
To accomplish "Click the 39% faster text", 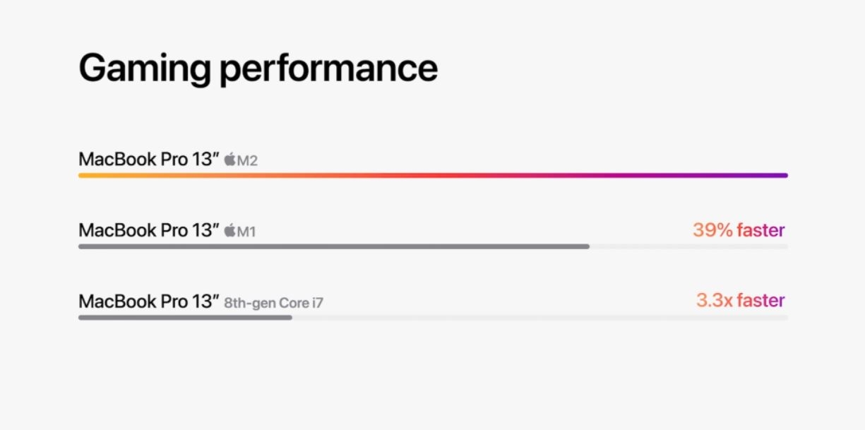I will (739, 229).
